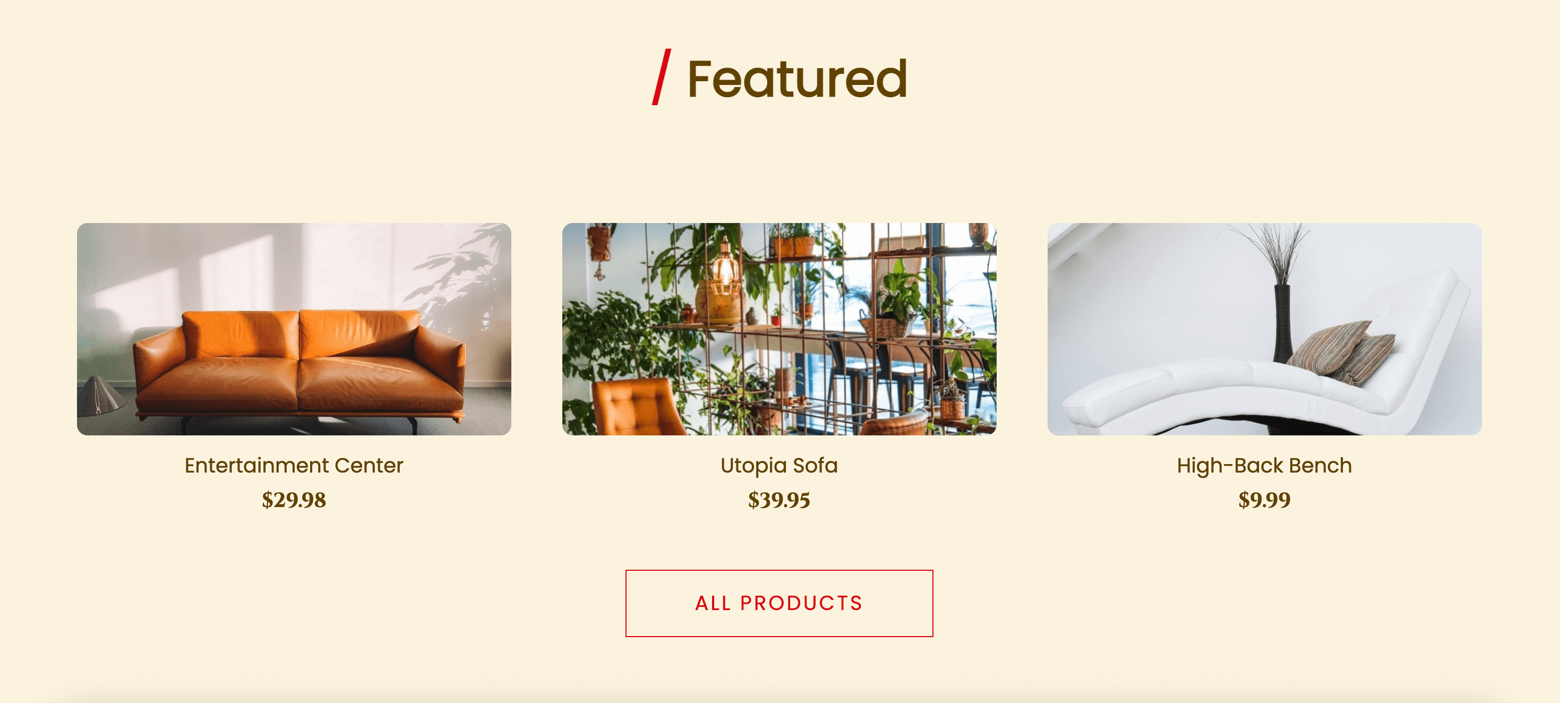
Task: Click the striped pillows on the white bench
Action: [x=1340, y=352]
